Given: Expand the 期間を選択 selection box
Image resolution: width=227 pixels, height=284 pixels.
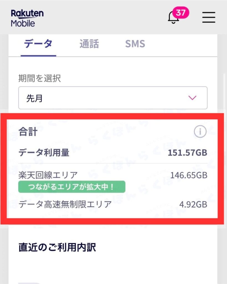Looking at the screenshot, I should click(x=112, y=98).
